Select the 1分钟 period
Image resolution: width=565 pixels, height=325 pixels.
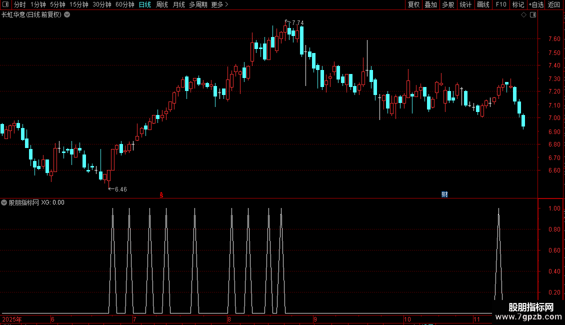click(38, 4)
